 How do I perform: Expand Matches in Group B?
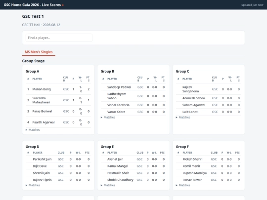click(x=108, y=118)
